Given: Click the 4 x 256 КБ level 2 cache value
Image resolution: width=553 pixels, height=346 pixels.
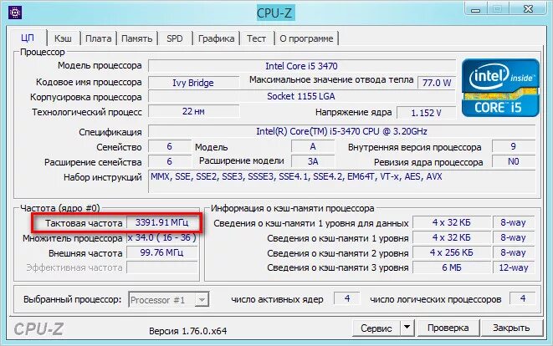Looking at the screenshot, I should [x=452, y=252].
